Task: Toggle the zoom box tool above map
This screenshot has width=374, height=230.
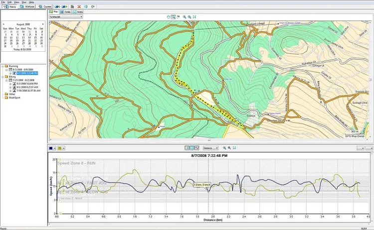Action: click(174, 17)
